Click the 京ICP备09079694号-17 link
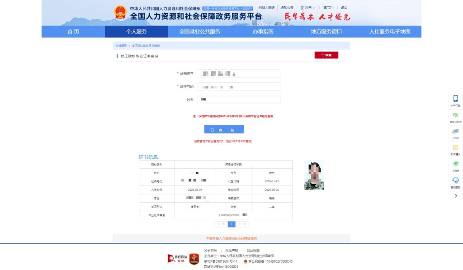Image resolution: width=463 pixels, height=270 pixels. pyautogui.click(x=221, y=261)
